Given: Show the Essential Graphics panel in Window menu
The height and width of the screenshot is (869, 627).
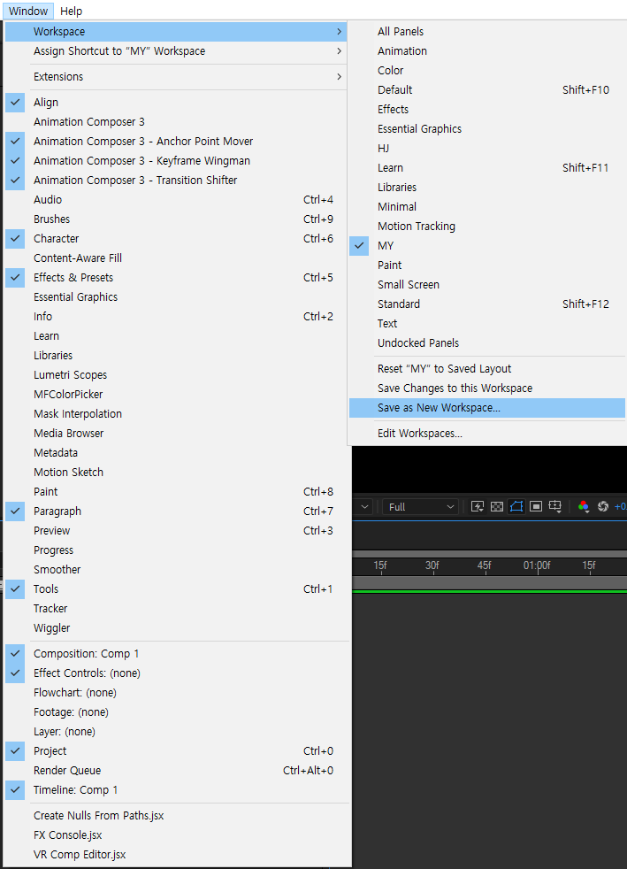Looking at the screenshot, I should click(176, 297).
